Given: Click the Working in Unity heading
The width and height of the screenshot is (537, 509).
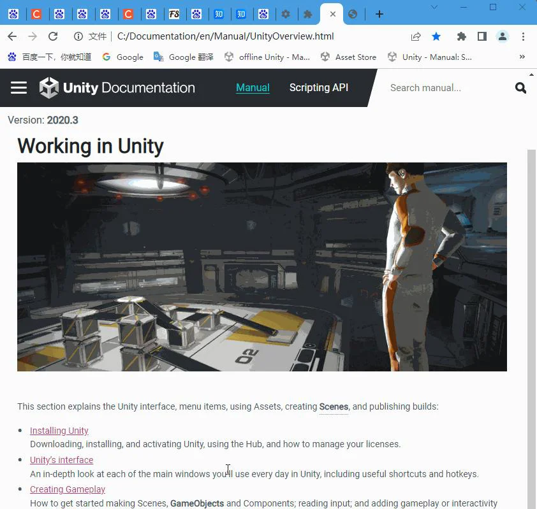Looking at the screenshot, I should [91, 147].
